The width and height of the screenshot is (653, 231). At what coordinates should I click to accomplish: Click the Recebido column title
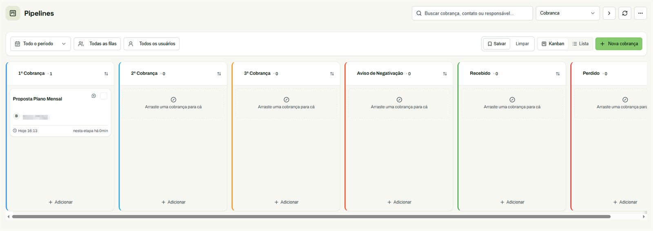click(480, 73)
